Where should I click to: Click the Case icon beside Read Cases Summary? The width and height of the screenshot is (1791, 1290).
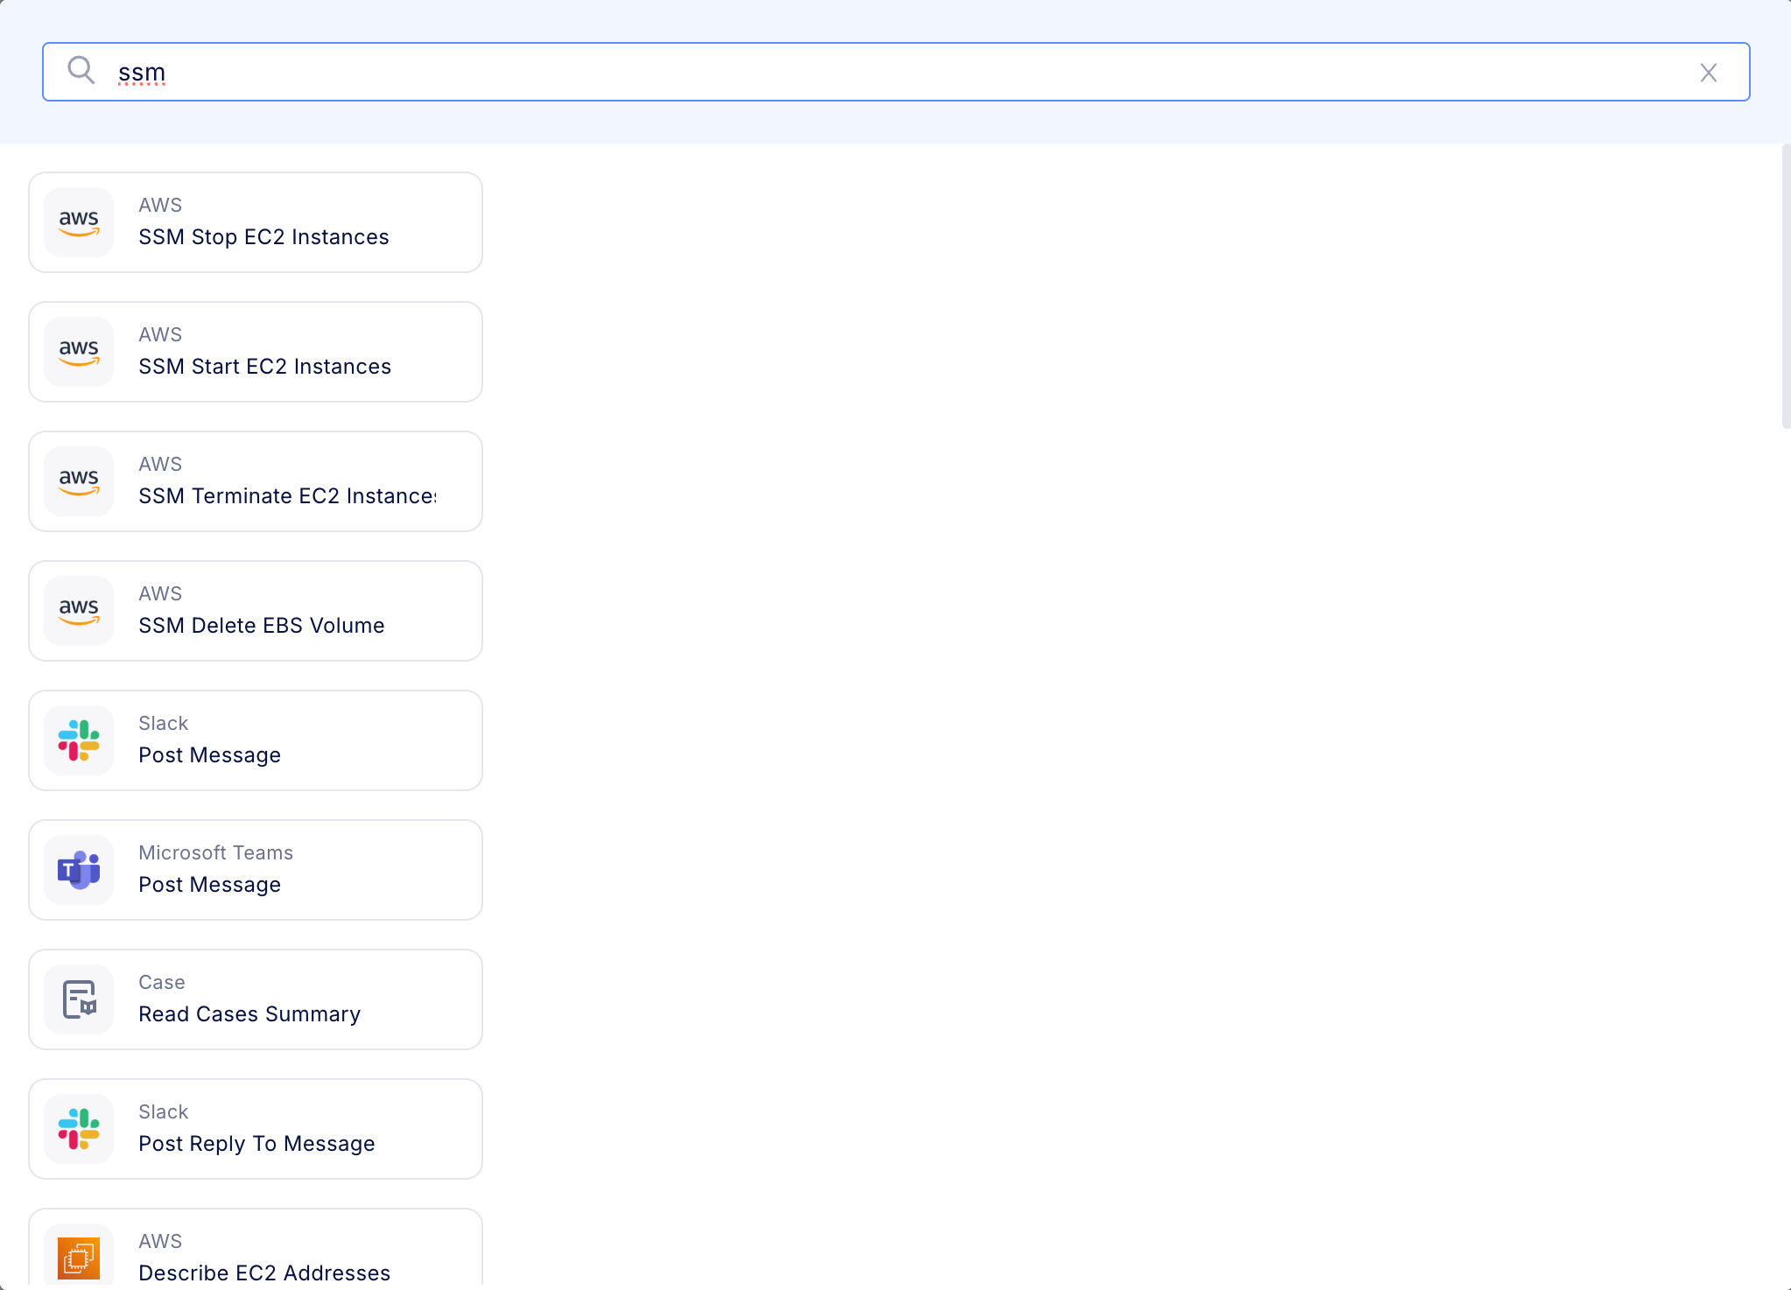pos(78,999)
